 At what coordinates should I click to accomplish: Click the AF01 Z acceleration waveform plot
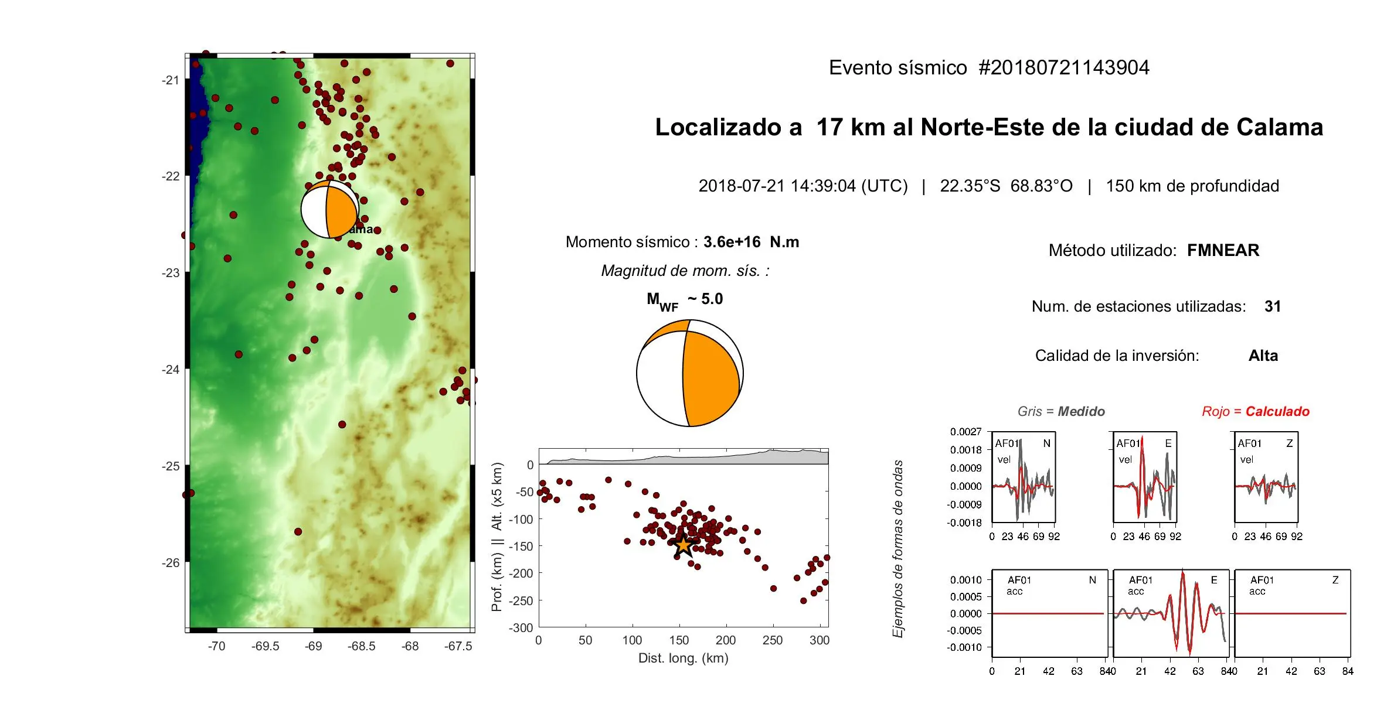point(1292,613)
